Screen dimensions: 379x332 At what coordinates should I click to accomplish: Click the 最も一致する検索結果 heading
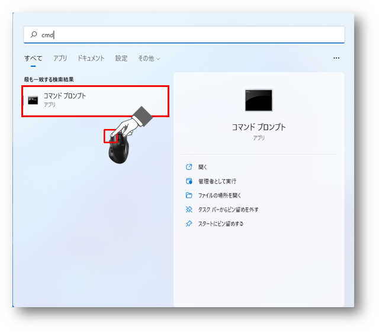point(49,79)
